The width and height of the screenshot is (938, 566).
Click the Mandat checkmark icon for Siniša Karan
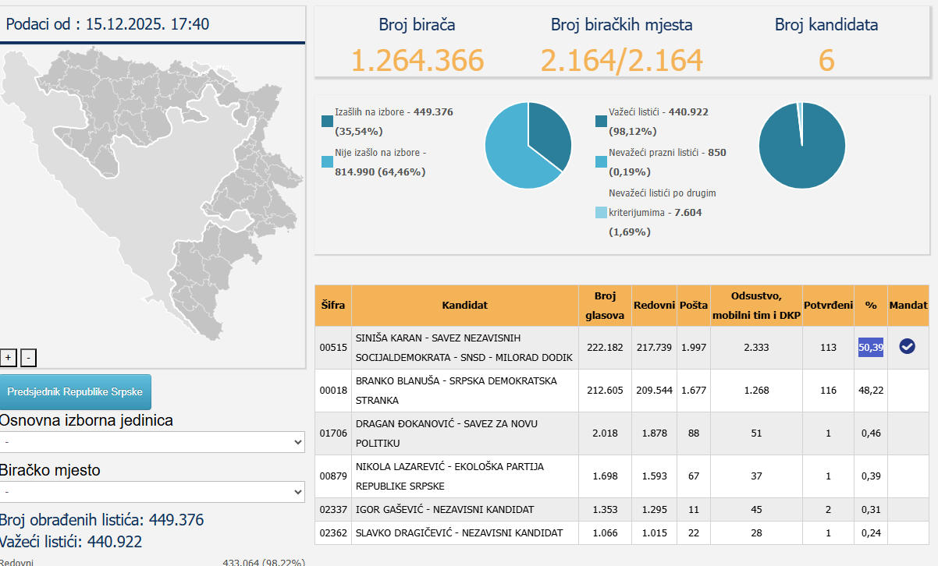[x=907, y=347]
